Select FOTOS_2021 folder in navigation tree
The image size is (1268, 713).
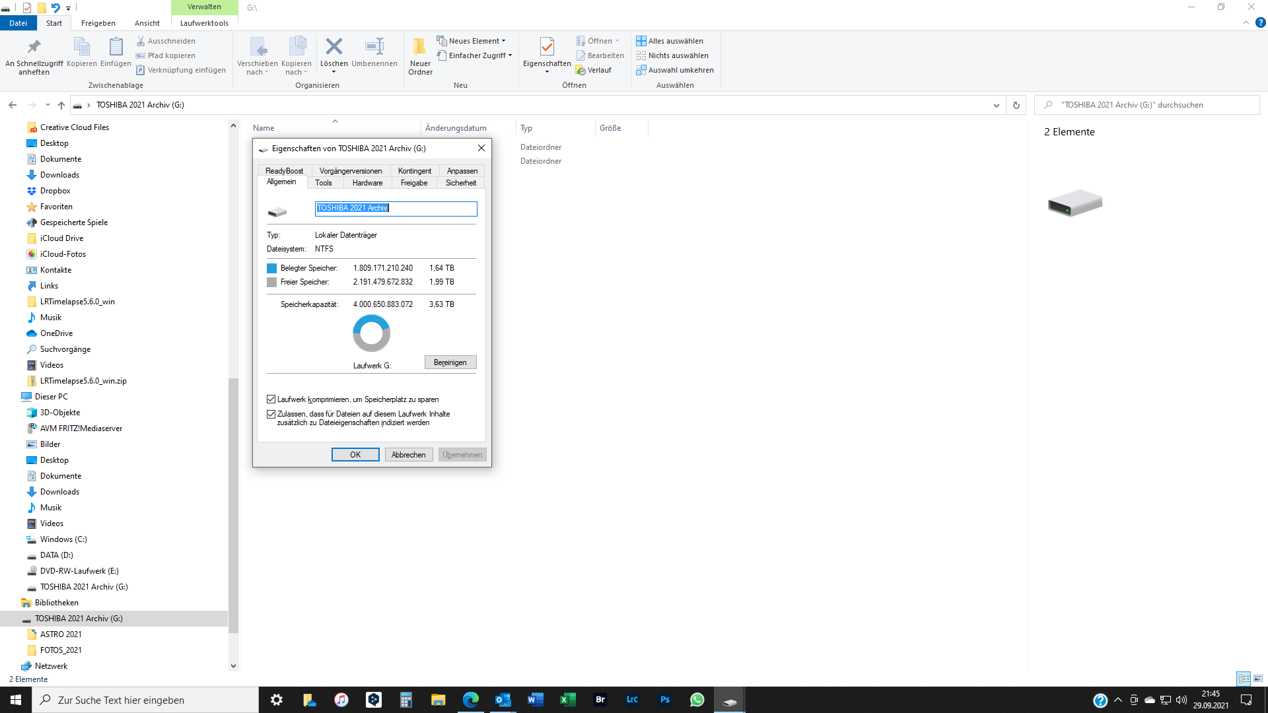61,650
